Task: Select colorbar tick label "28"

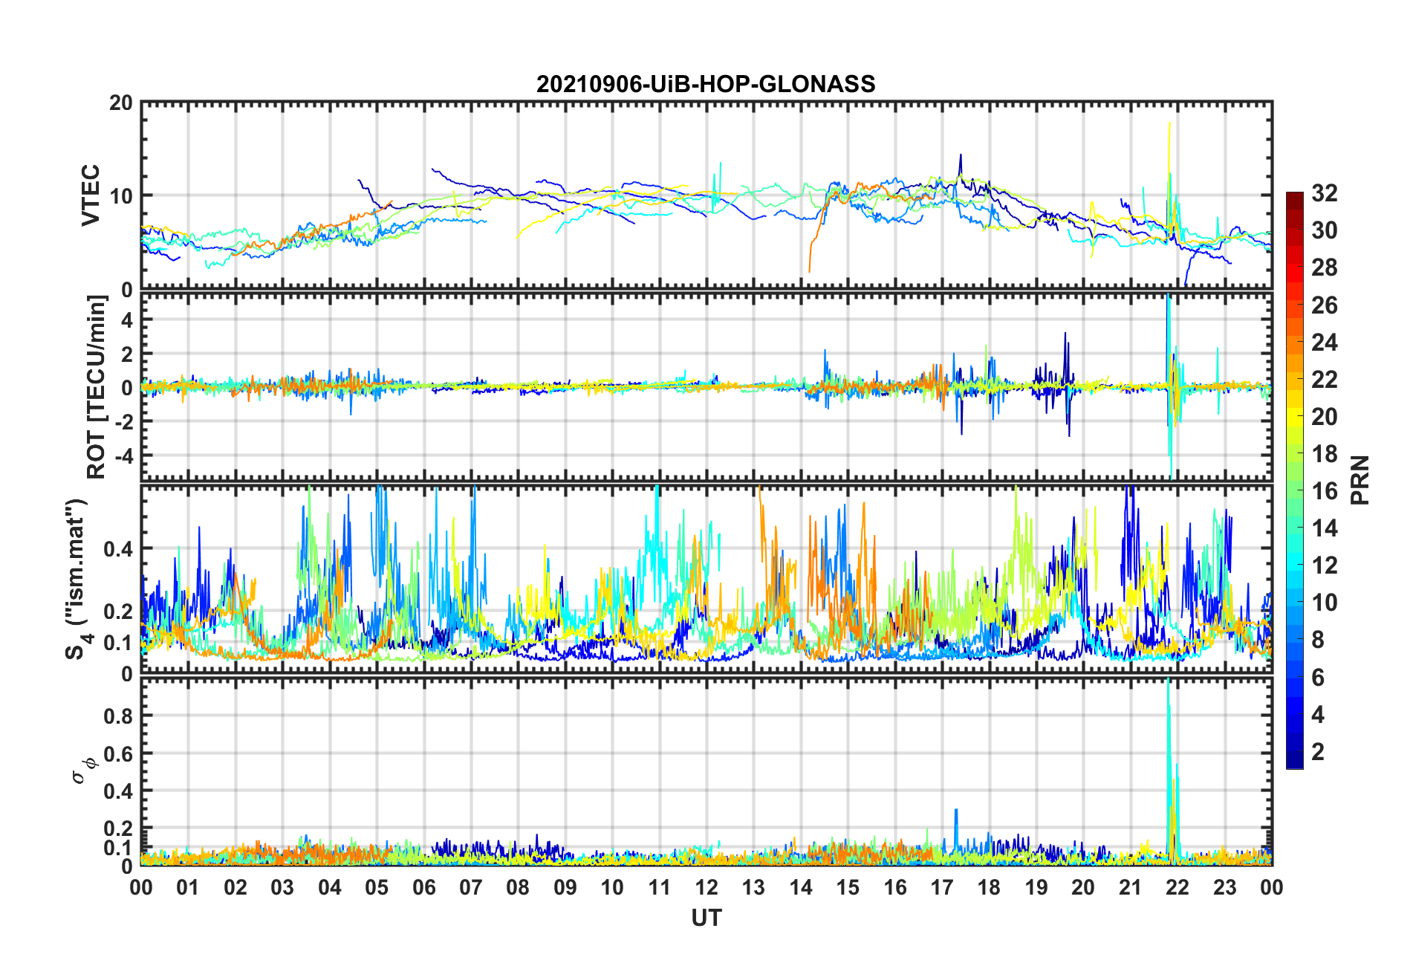Action: pos(1325,267)
